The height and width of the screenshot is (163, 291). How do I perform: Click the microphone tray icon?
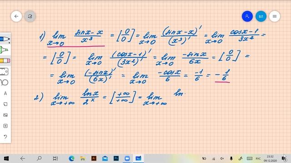pyautogui.click(x=231, y=158)
